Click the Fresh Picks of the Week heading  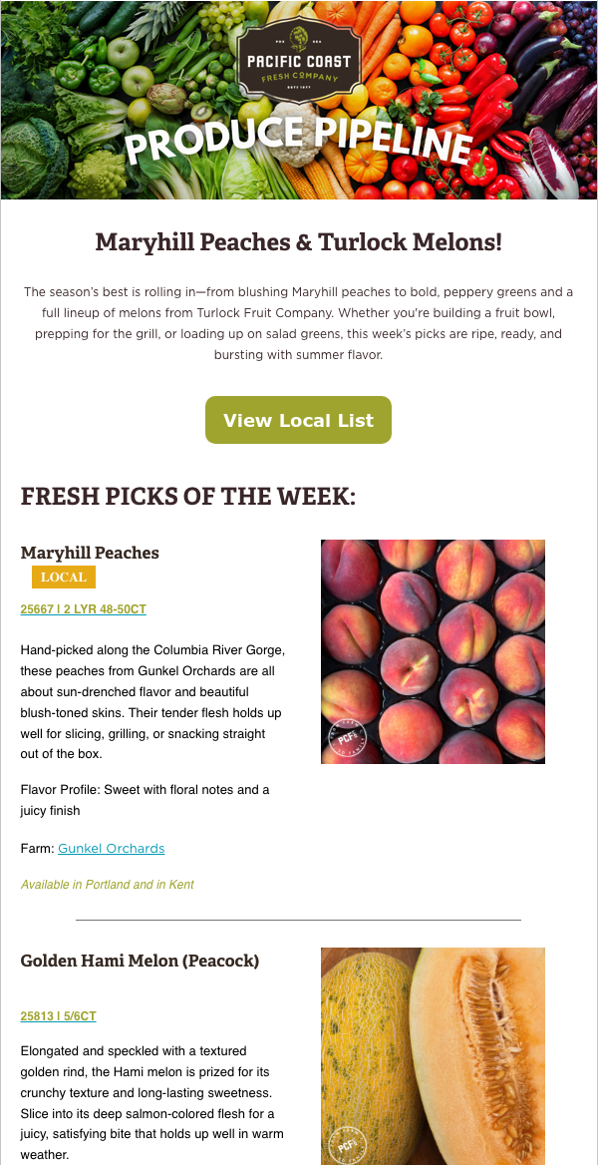(x=188, y=496)
